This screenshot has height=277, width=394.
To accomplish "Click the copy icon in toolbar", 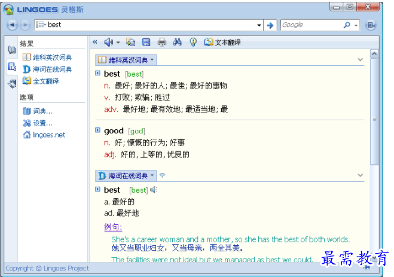I will (x=130, y=42).
